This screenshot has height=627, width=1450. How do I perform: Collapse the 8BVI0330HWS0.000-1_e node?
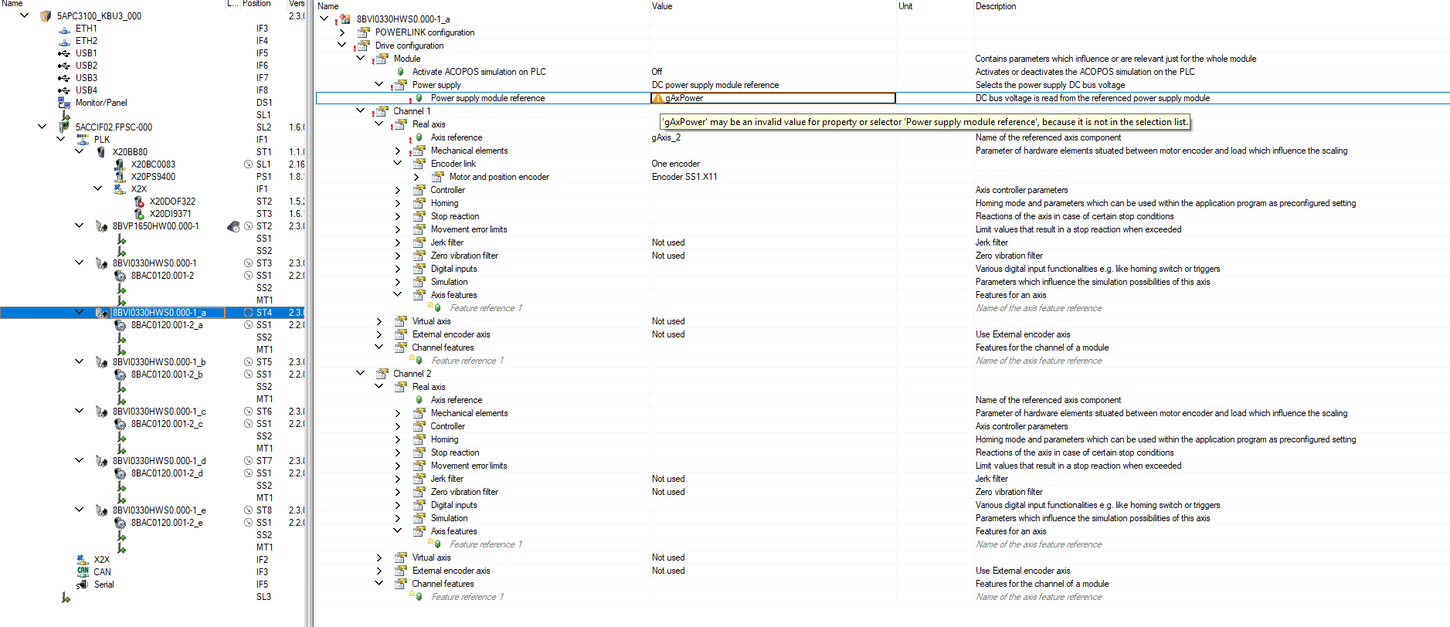point(80,510)
